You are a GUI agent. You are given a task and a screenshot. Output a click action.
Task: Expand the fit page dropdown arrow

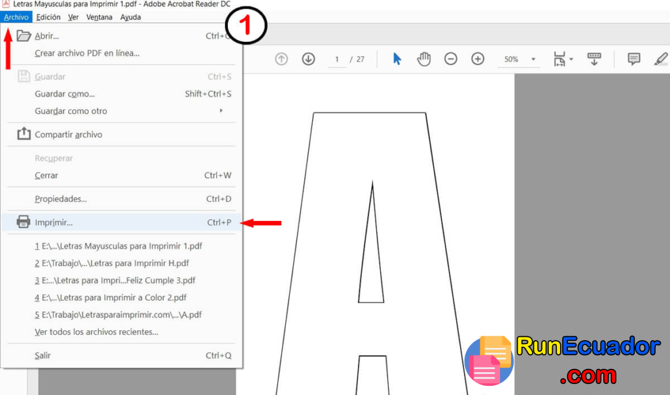tap(571, 59)
